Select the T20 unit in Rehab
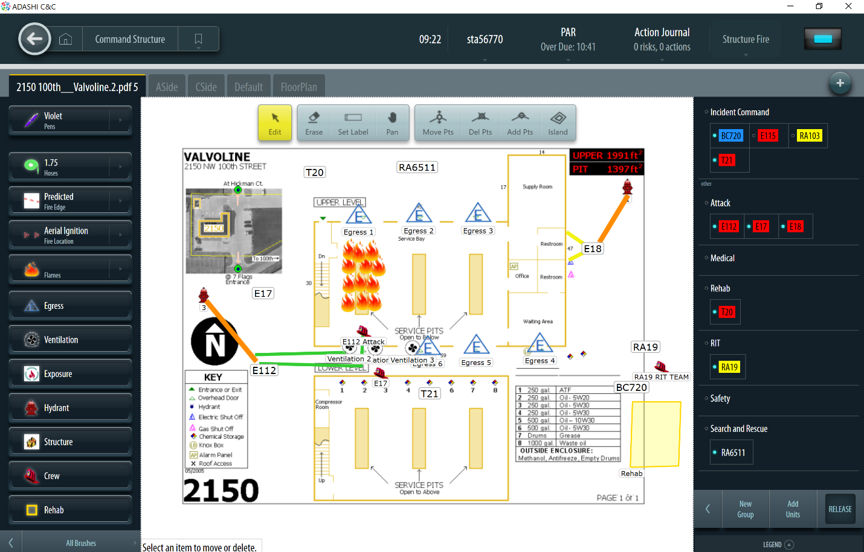Screen dimensions: 864x552 click(727, 312)
